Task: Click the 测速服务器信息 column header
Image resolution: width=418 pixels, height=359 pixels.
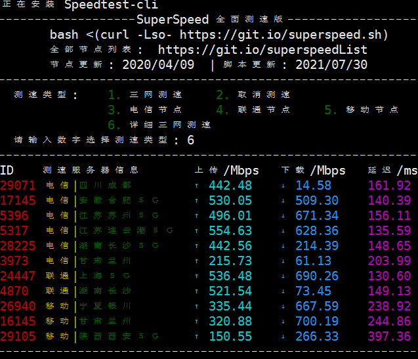Action: pyautogui.click(x=91, y=170)
